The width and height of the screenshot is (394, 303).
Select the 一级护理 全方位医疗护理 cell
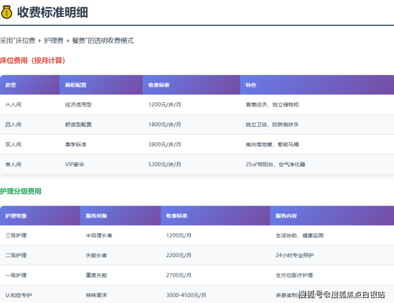coord(294,275)
